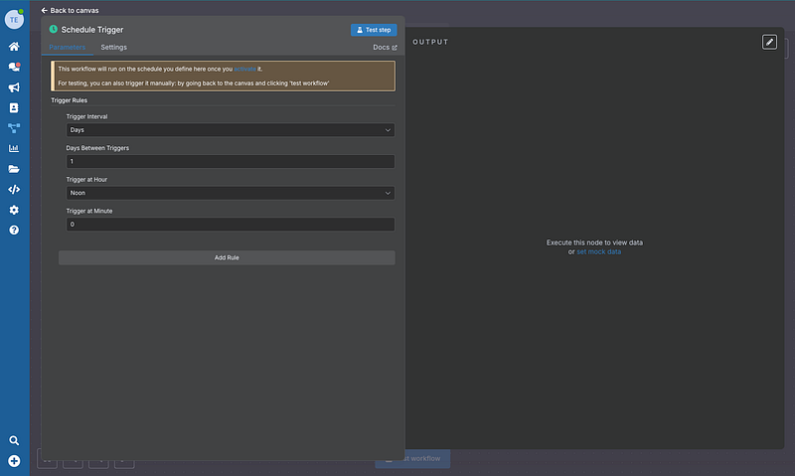
Task: Click the pencil edit icon in Output
Action: point(769,42)
